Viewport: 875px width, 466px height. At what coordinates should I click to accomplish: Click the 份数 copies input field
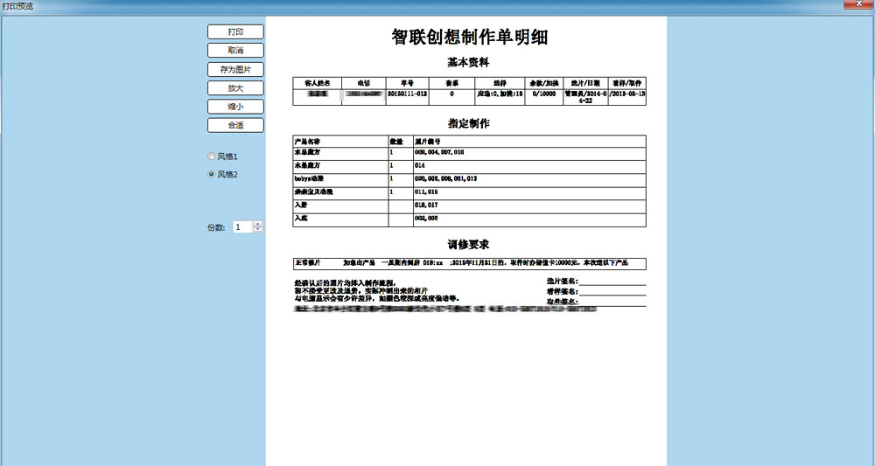(x=242, y=226)
